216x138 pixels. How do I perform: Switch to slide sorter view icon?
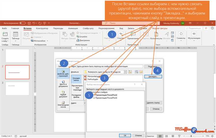(x=166, y=136)
